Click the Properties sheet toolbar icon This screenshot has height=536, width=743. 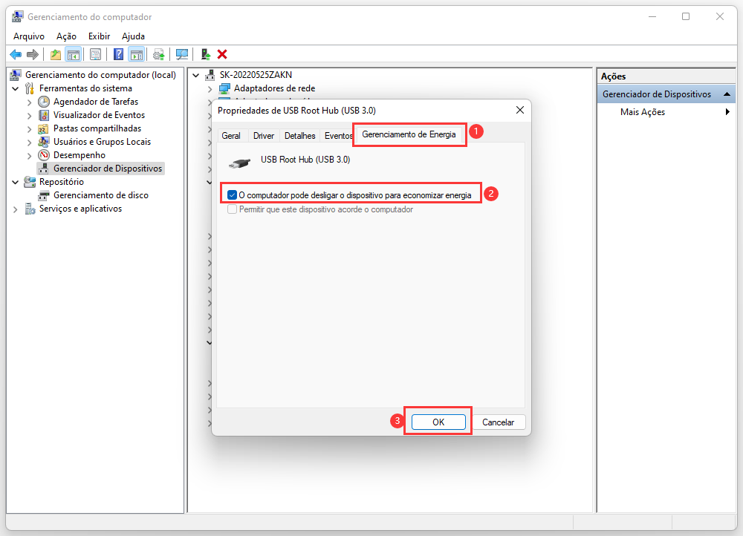95,54
